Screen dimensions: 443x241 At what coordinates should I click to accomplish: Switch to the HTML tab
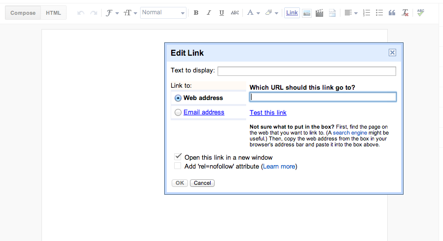click(x=53, y=13)
